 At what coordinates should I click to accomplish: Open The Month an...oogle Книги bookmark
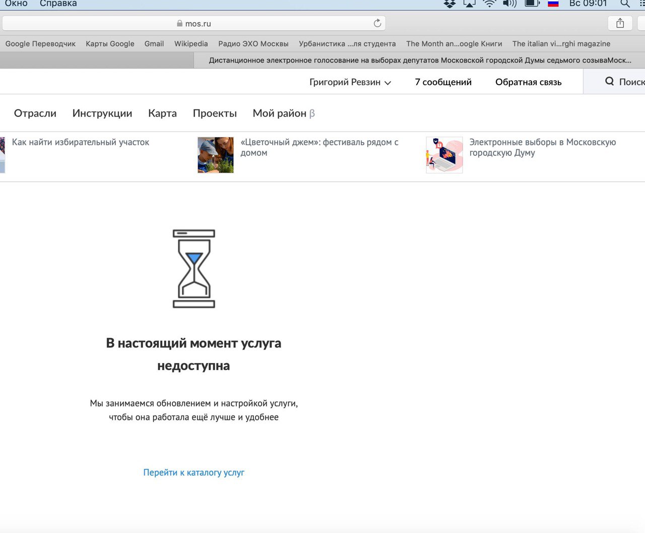454,44
